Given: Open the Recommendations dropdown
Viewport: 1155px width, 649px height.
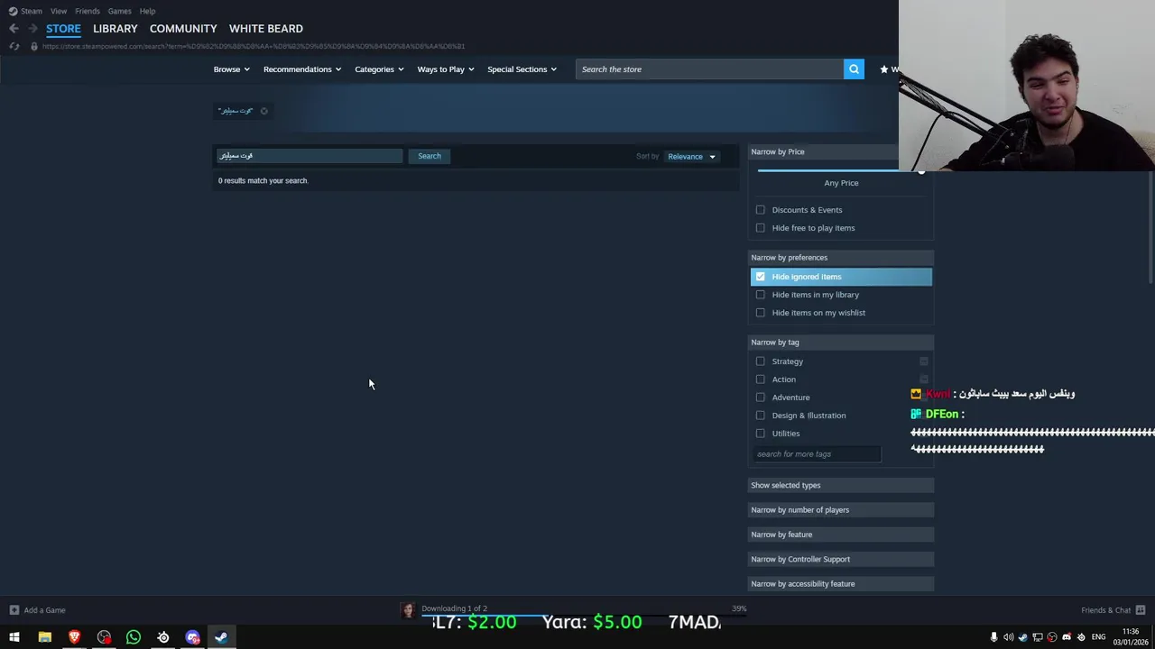Looking at the screenshot, I should pos(302,69).
